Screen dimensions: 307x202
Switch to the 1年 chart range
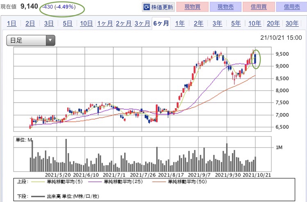click(x=180, y=23)
